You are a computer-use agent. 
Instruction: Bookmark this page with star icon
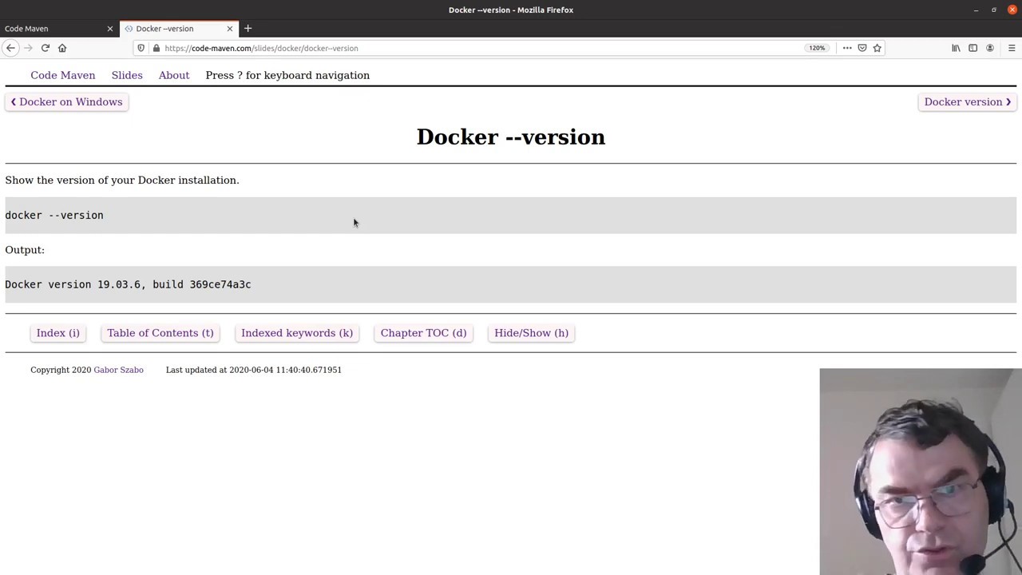tap(877, 48)
